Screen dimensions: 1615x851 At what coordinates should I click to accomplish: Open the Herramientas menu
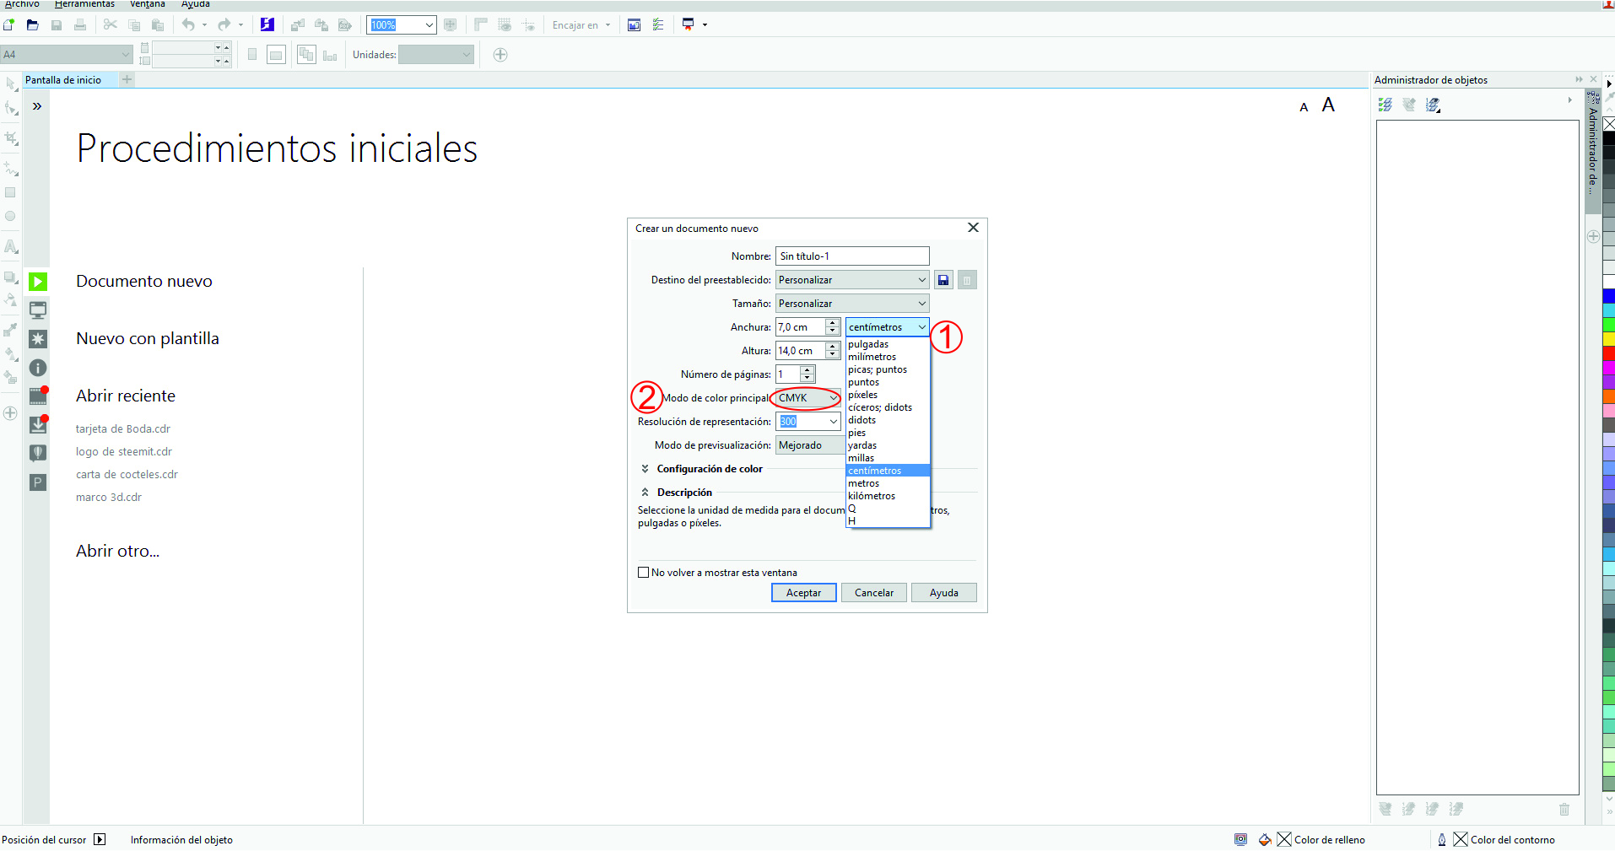[84, 4]
